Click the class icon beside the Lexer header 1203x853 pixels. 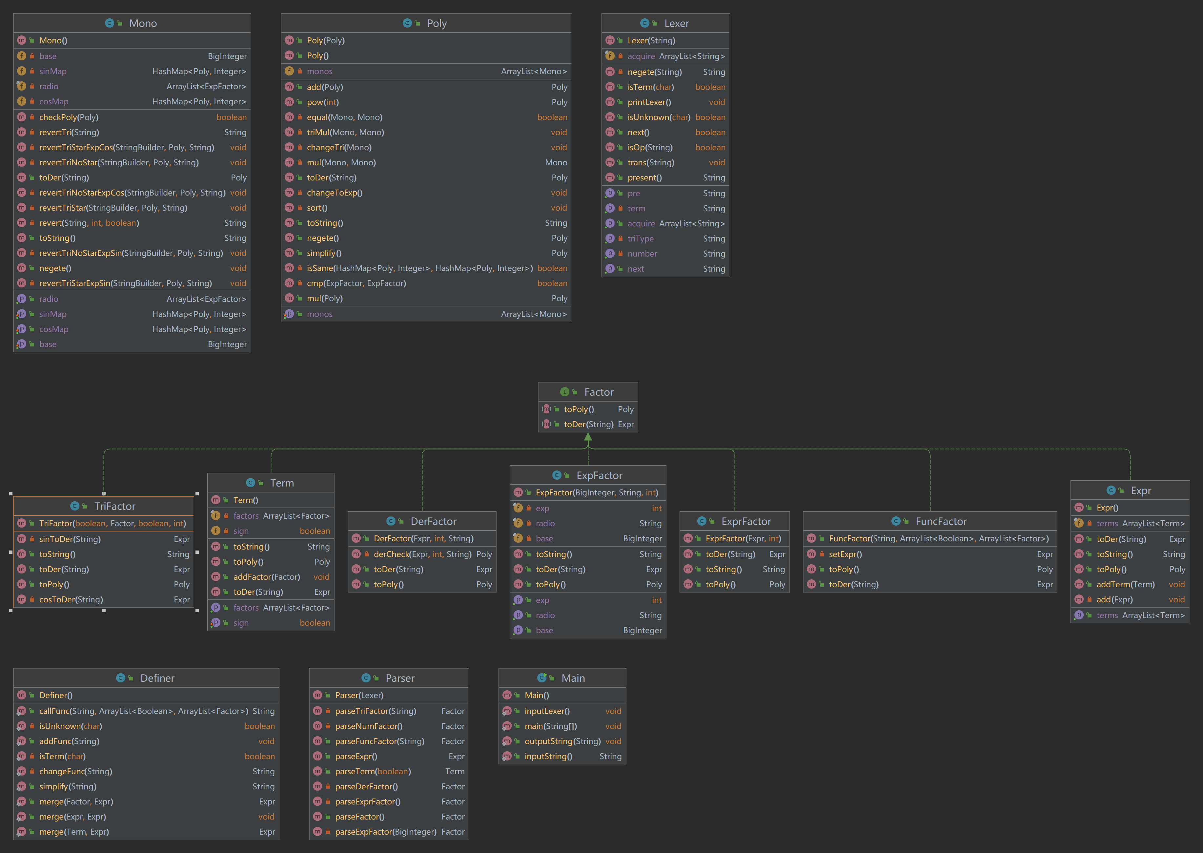pyautogui.click(x=644, y=23)
